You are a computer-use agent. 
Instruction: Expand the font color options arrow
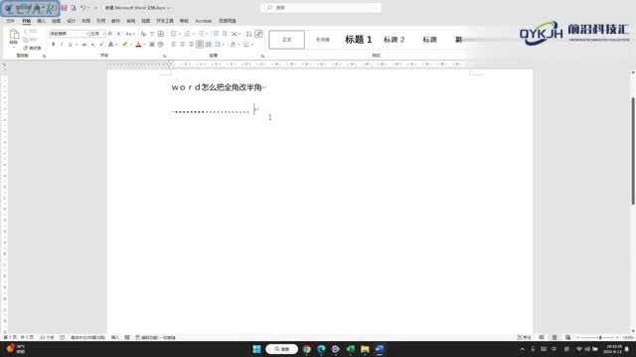click(144, 45)
